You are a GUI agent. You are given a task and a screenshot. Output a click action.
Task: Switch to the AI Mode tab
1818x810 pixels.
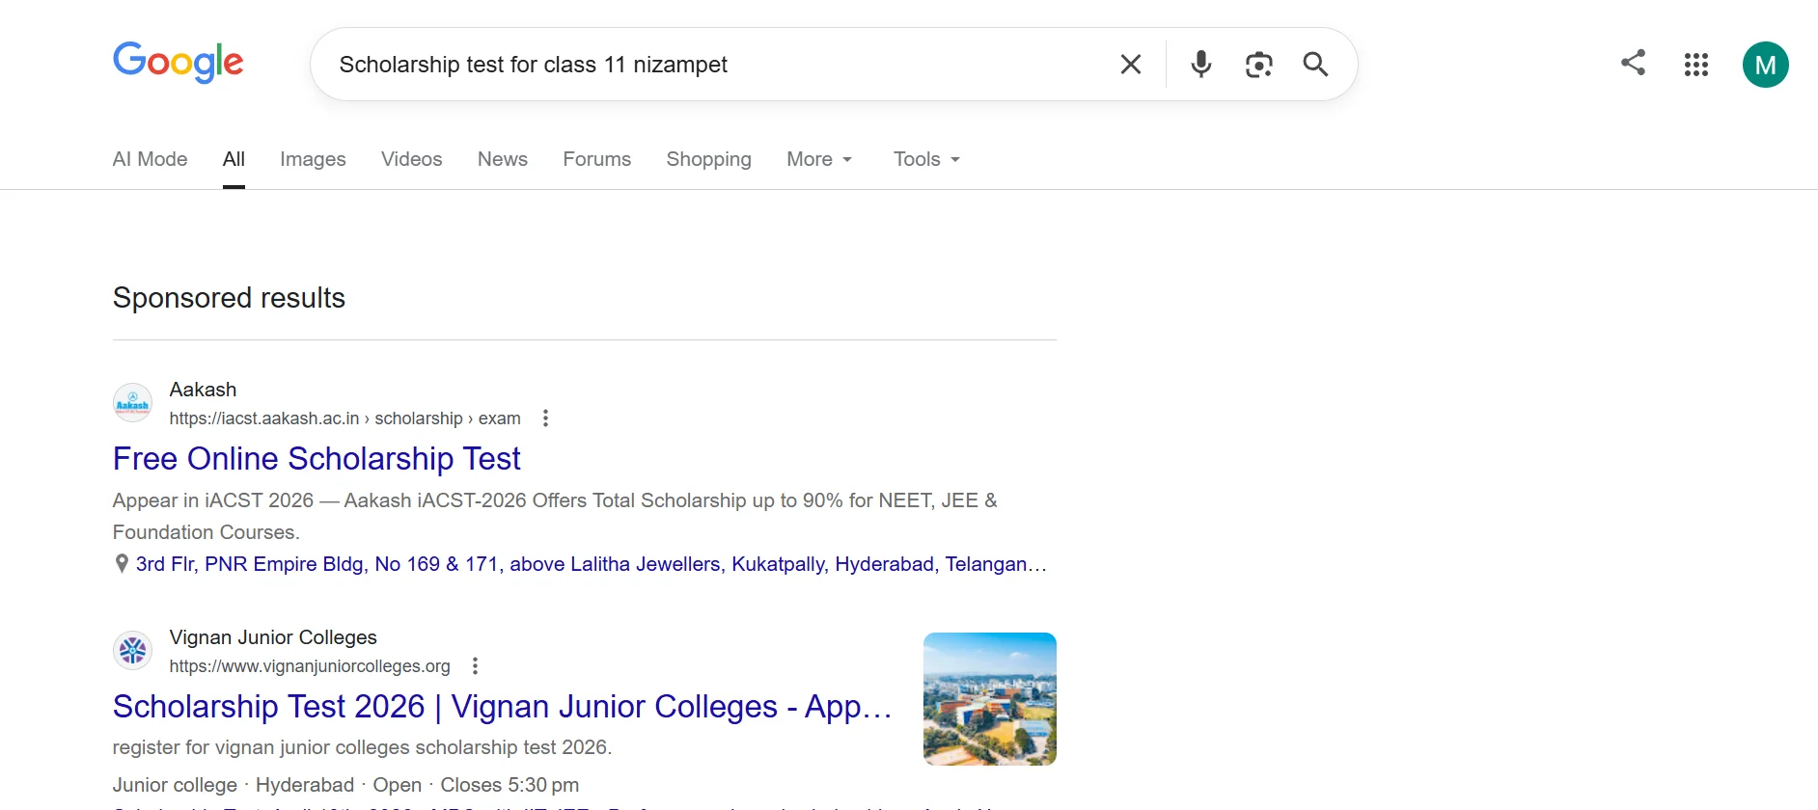click(x=150, y=159)
